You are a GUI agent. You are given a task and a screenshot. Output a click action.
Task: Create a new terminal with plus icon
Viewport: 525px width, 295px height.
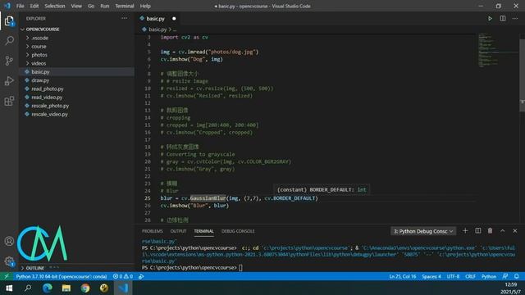pos(465,231)
